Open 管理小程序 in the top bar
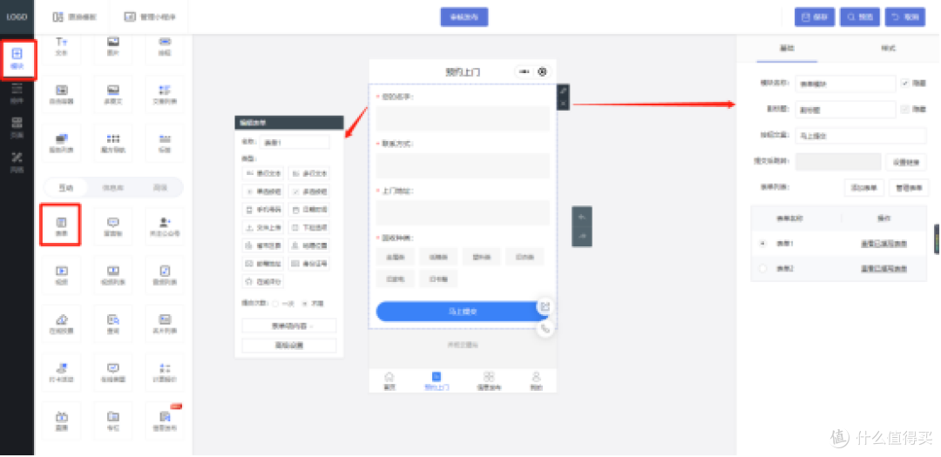The width and height of the screenshot is (941, 457). [x=150, y=17]
